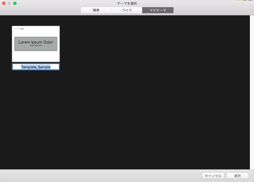Click the Template_Sample name text field
Image resolution: width=254 pixels, height=182 pixels.
[36, 67]
